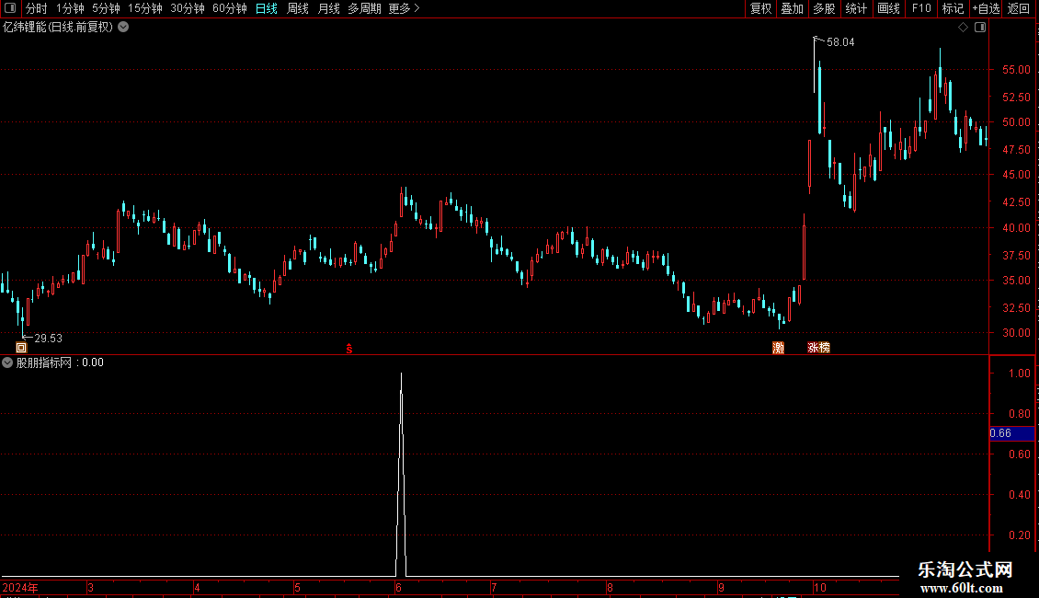1039x598 pixels.
Task: Click the panel layout icon at top-left
Action: (10, 8)
